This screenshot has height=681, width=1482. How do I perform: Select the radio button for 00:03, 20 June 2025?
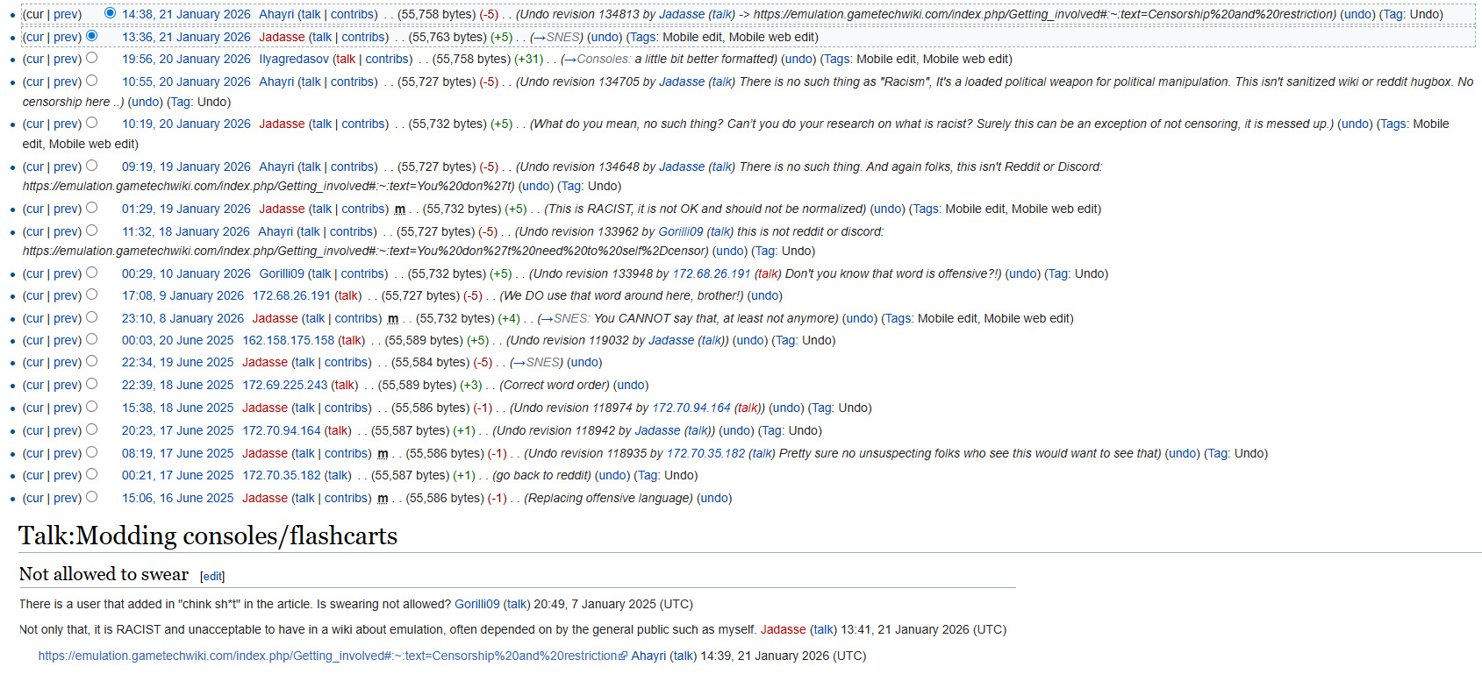[92, 339]
